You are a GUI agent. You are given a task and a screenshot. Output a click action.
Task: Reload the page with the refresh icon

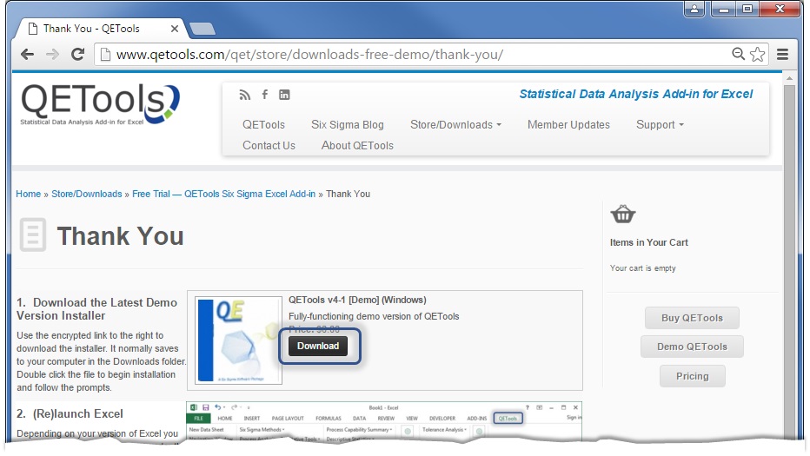(77, 54)
